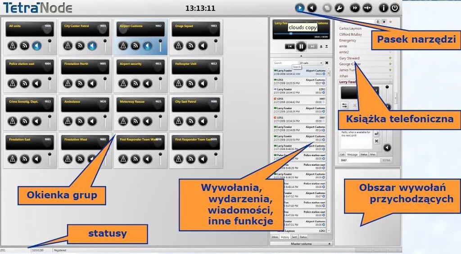Click the down arrow beside playback controls
Viewport: 461px width, 254px height.
(x=327, y=46)
